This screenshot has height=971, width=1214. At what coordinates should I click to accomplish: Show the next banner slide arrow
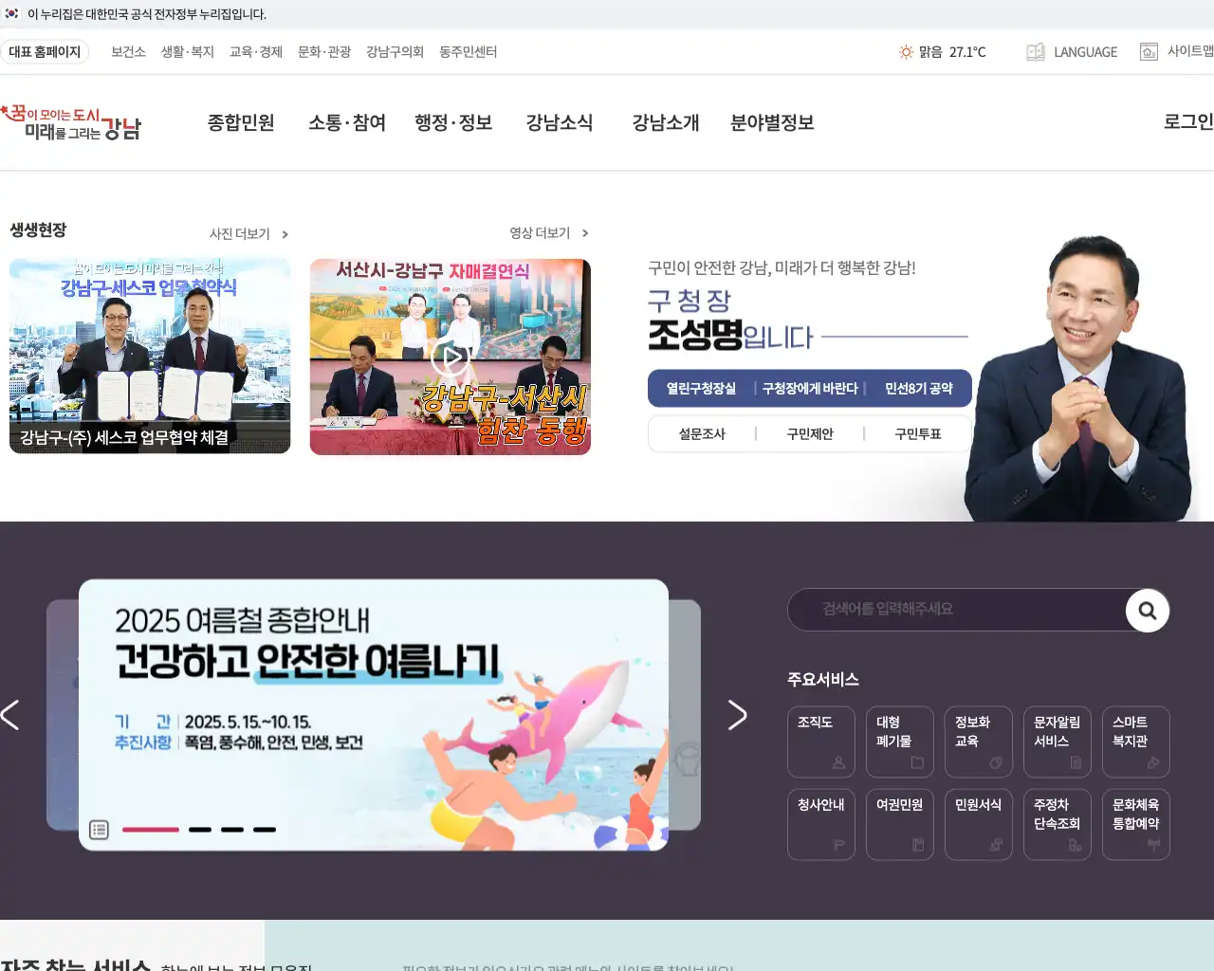tap(737, 715)
